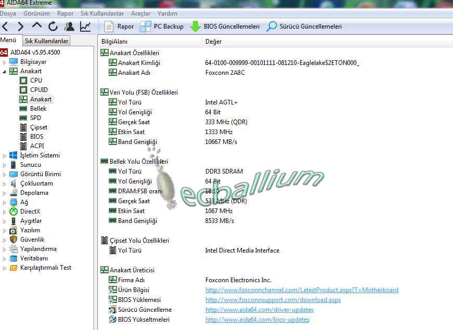This screenshot has width=453, height=330.
Task: Select the Band Genişliği 10667 MB/s row
Action: tap(173, 142)
